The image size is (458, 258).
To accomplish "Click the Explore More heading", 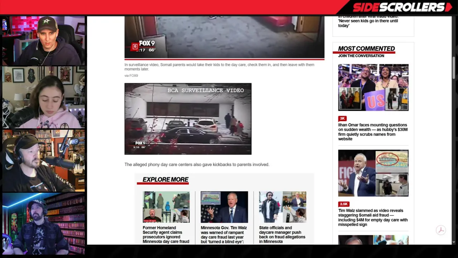I will [165, 180].
